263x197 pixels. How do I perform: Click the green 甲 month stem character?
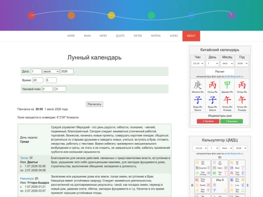(227, 85)
